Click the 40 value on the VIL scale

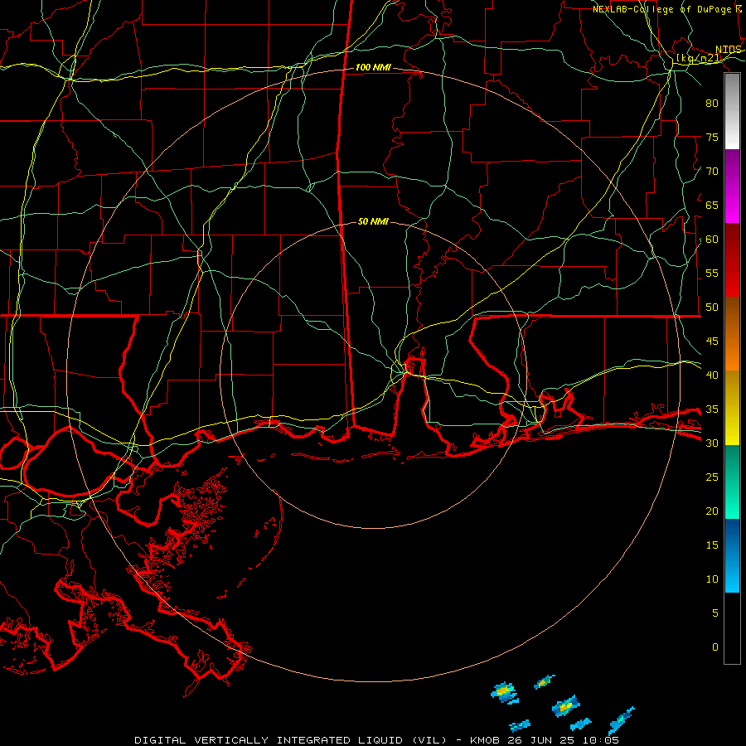coord(712,375)
